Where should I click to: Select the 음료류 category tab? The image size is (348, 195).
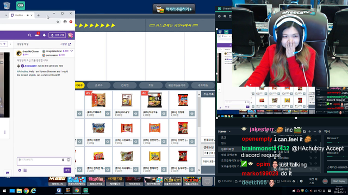point(99,85)
